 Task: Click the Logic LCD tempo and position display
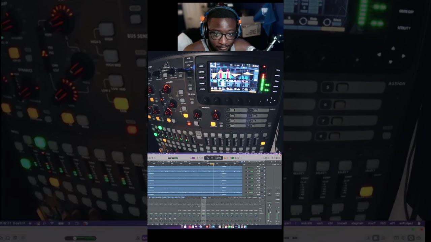213,158
